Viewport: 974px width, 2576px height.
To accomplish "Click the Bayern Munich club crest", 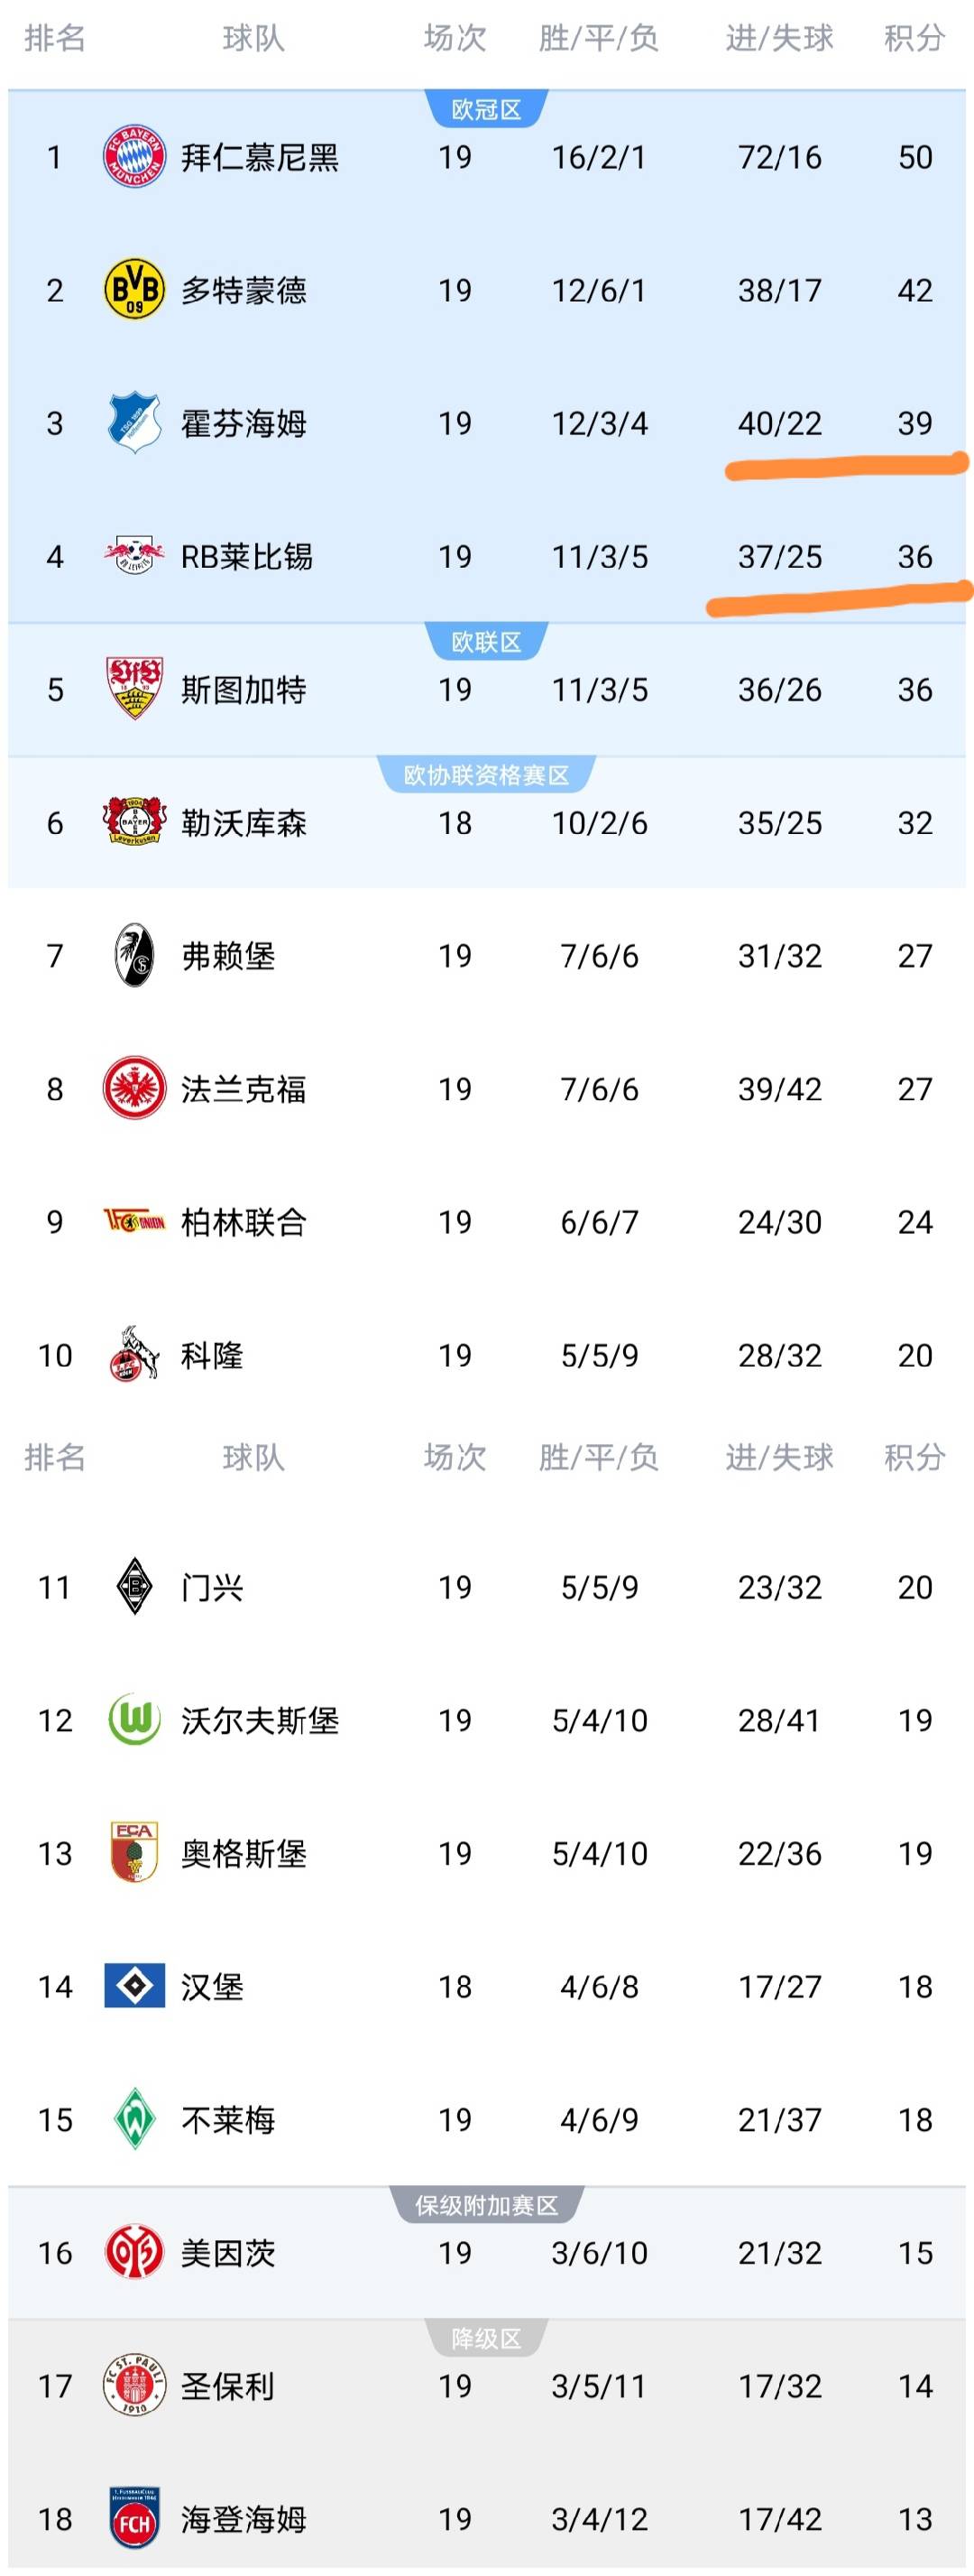I will pyautogui.click(x=133, y=157).
